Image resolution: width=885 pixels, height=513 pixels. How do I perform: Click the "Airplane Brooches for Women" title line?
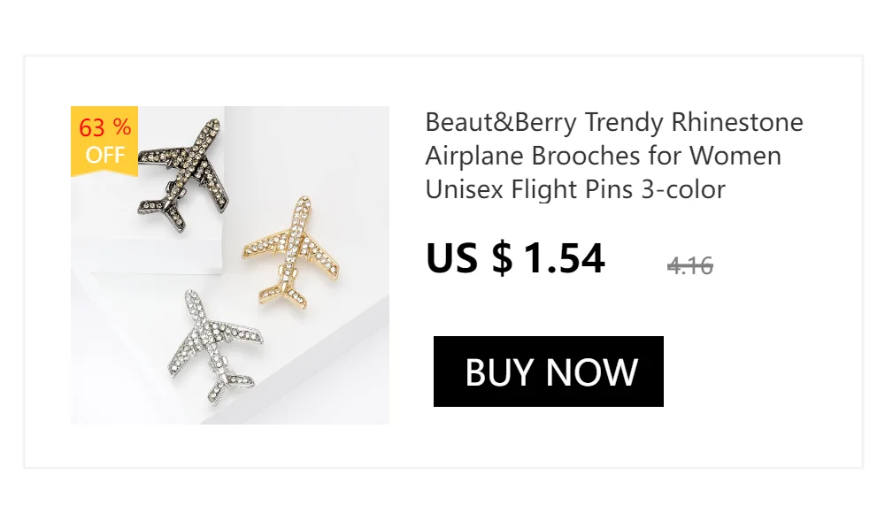[604, 156]
